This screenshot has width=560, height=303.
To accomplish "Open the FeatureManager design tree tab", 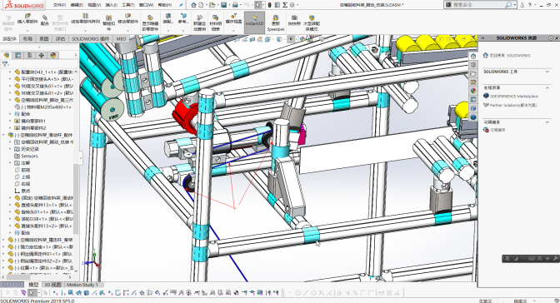I will [x=7, y=55].
